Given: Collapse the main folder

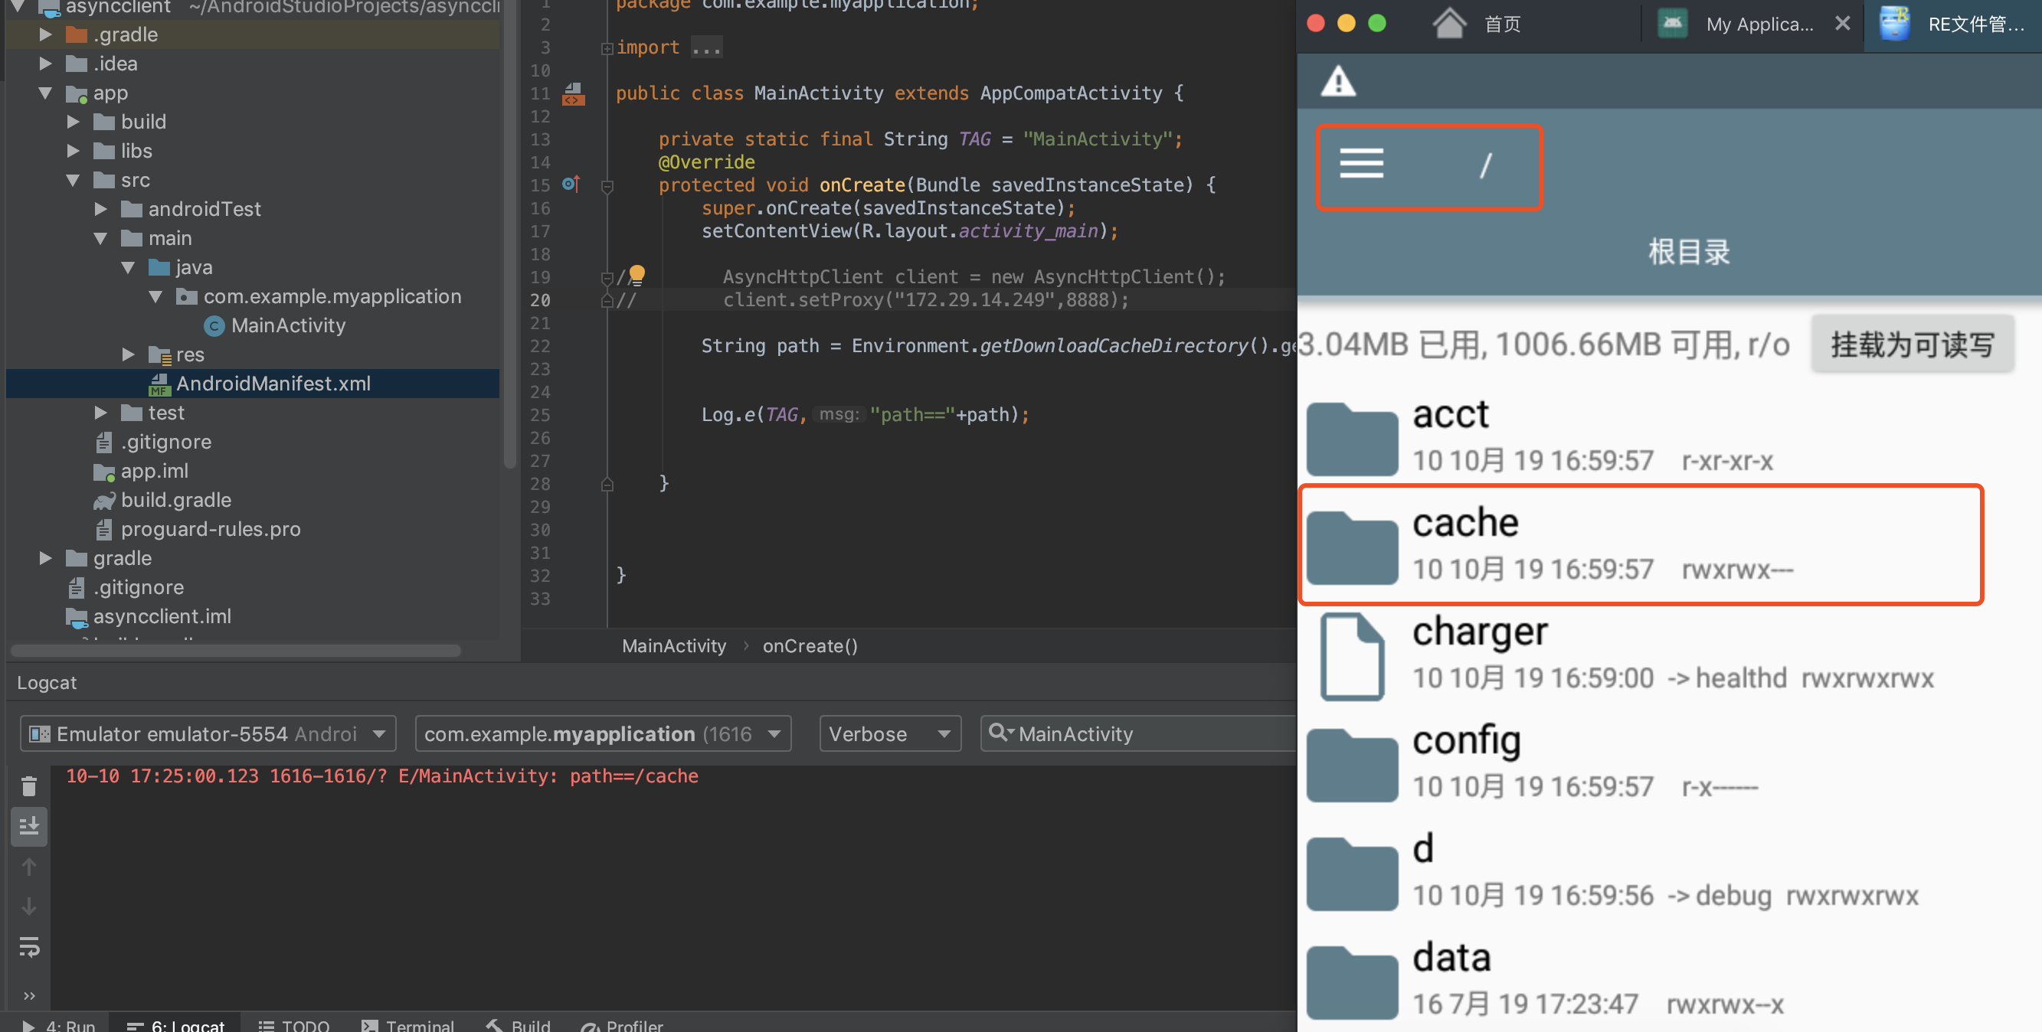Looking at the screenshot, I should coord(100,238).
